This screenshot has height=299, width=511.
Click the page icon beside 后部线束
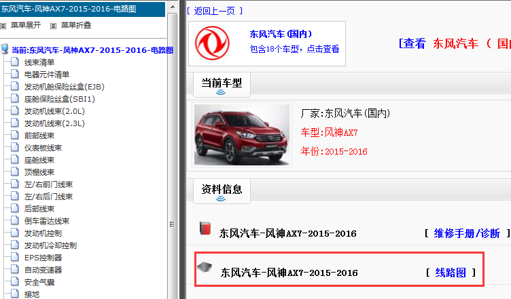pyautogui.click(x=15, y=208)
